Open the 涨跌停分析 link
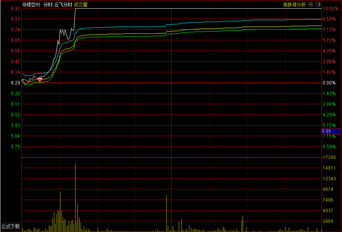Viewport: 342px width, 232px height. pos(294,5)
